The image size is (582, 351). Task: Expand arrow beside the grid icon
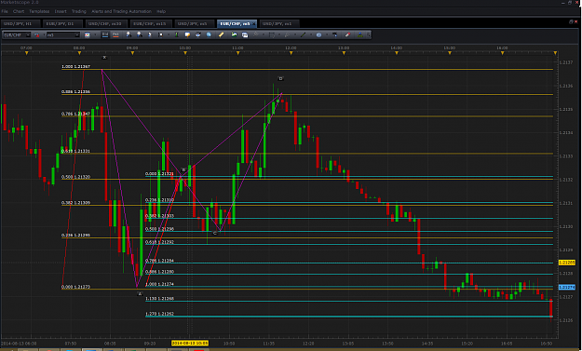279,34
